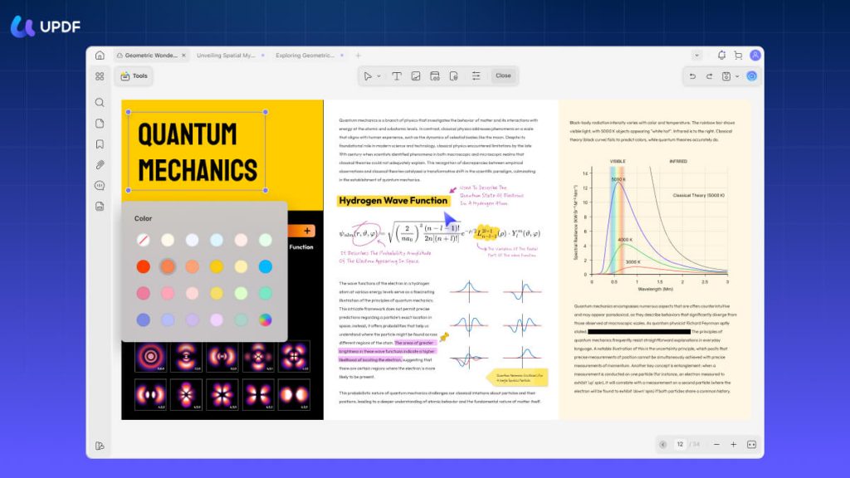Open the thumbnail grid view icon
This screenshot has width=850, height=478.
click(100, 76)
